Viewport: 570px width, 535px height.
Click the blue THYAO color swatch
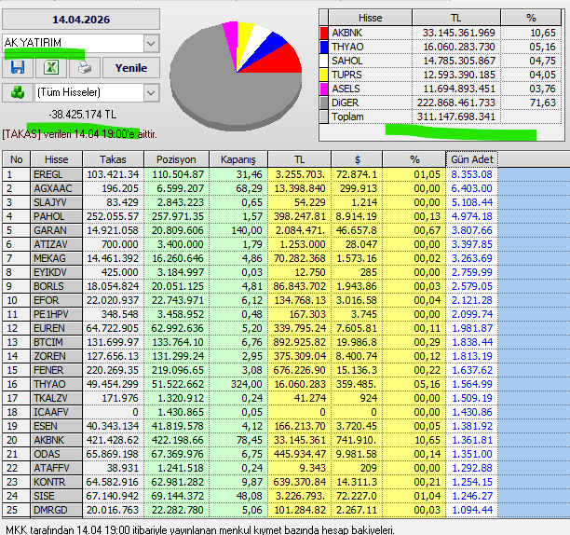click(x=324, y=47)
